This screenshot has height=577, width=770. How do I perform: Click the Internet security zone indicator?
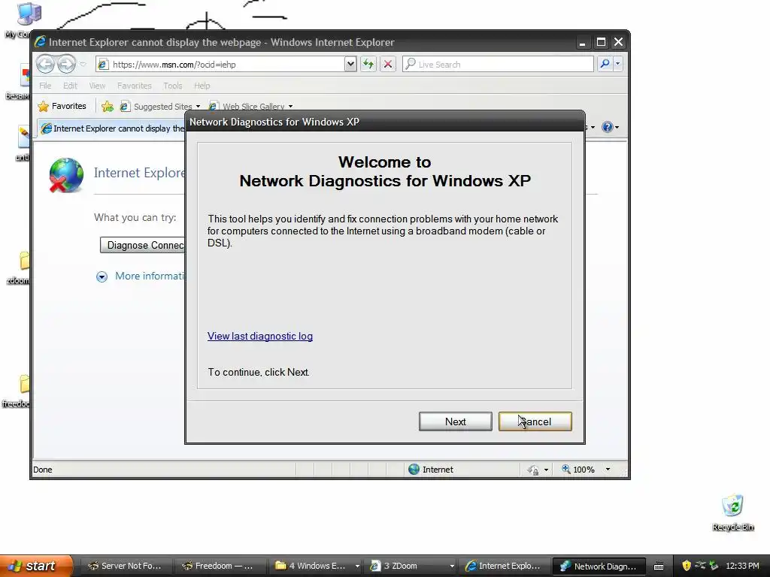[431, 470]
